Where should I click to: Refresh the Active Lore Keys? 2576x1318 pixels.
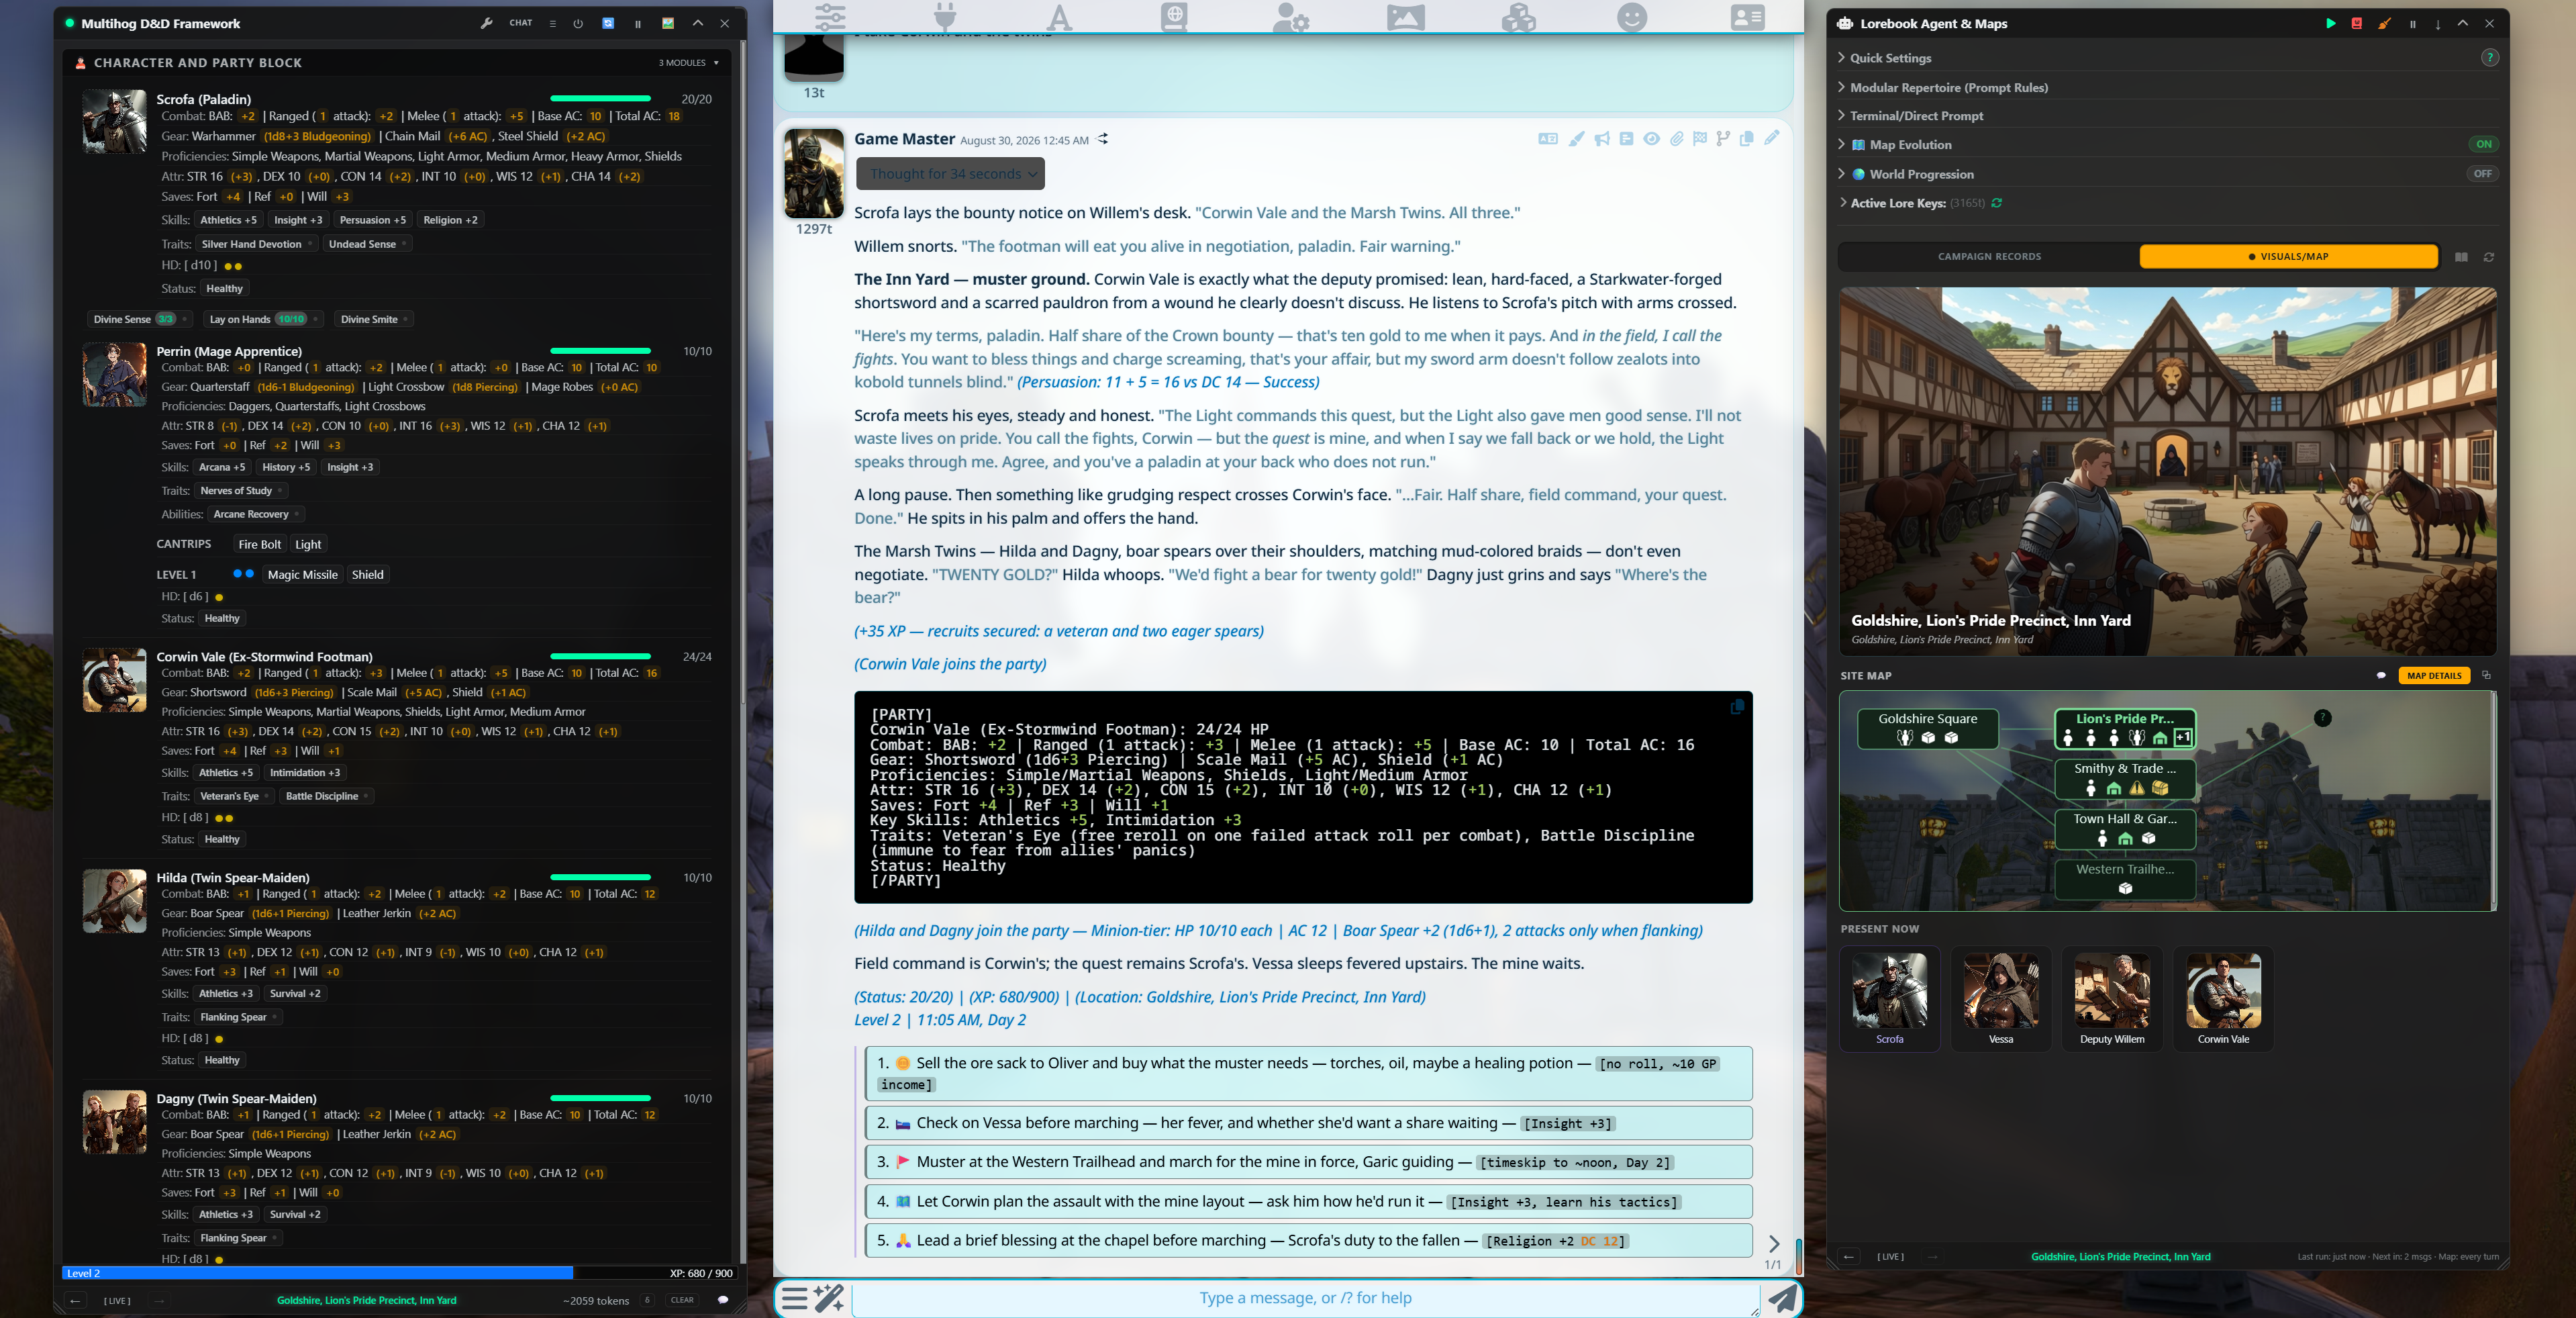[x=1997, y=203]
